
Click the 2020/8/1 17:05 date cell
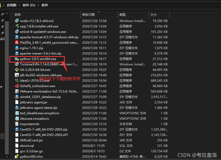click(x=93, y=146)
